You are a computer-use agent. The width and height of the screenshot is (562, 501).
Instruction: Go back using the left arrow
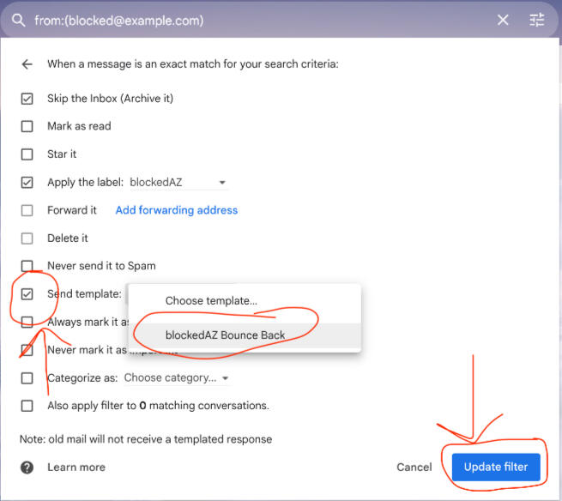27,64
